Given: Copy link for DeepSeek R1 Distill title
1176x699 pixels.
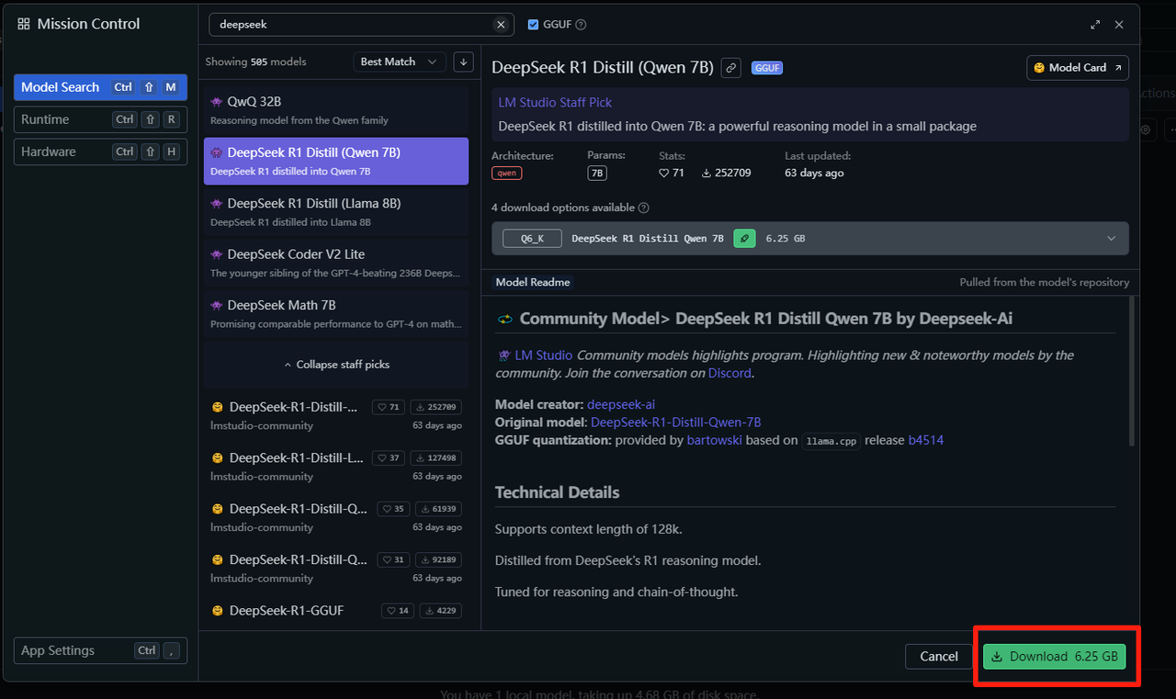Looking at the screenshot, I should (730, 67).
